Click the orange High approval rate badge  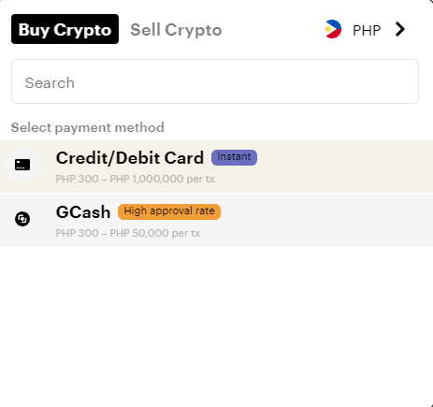pos(169,211)
